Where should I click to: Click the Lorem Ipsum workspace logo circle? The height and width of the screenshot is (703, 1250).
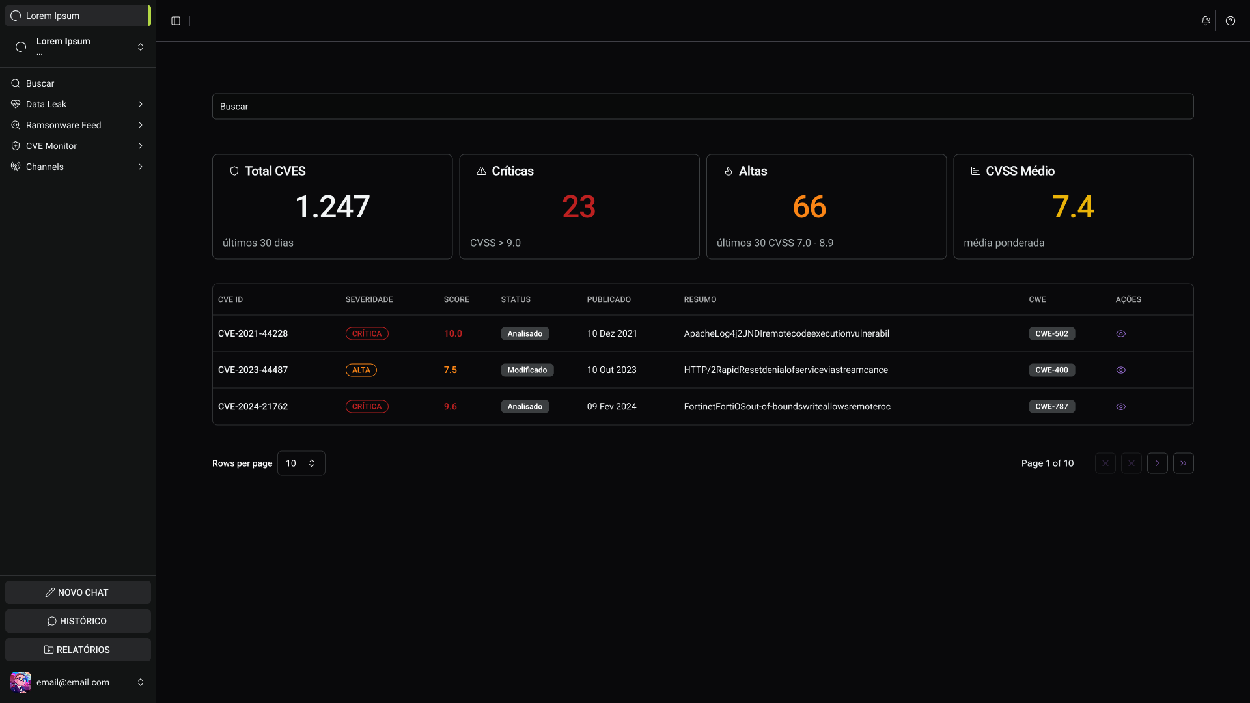(x=21, y=47)
